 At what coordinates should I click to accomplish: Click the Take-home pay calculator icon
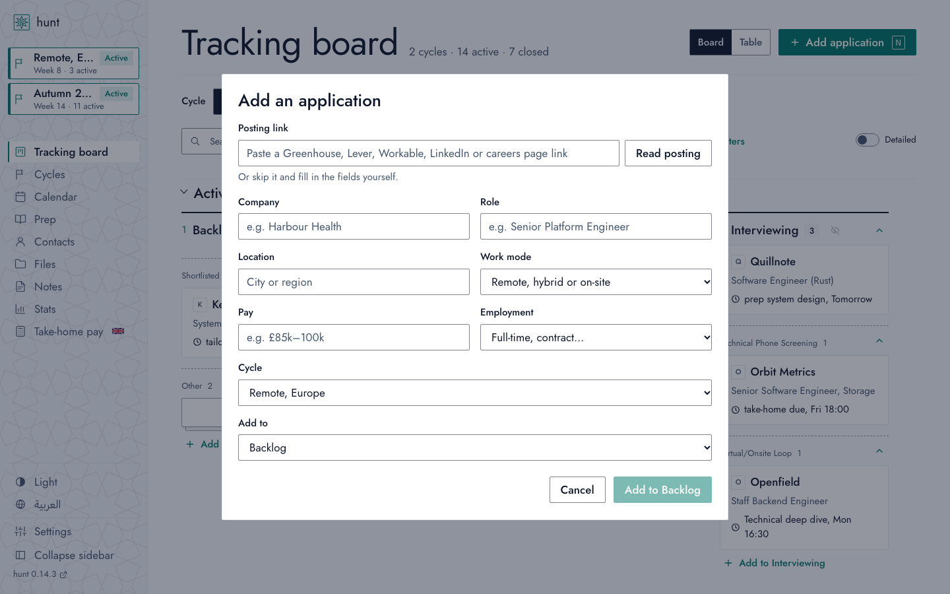(20, 331)
